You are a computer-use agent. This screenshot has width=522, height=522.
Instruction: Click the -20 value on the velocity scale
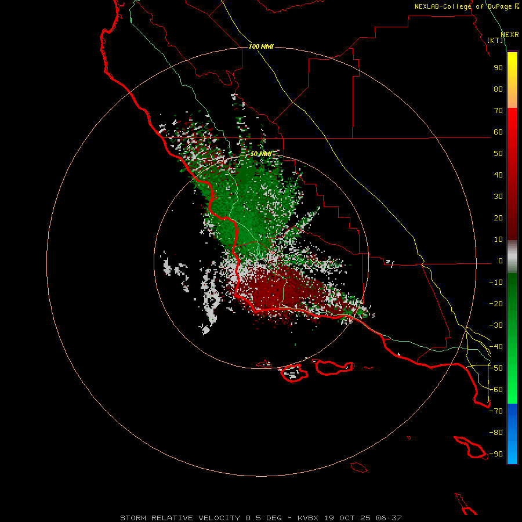pos(496,304)
